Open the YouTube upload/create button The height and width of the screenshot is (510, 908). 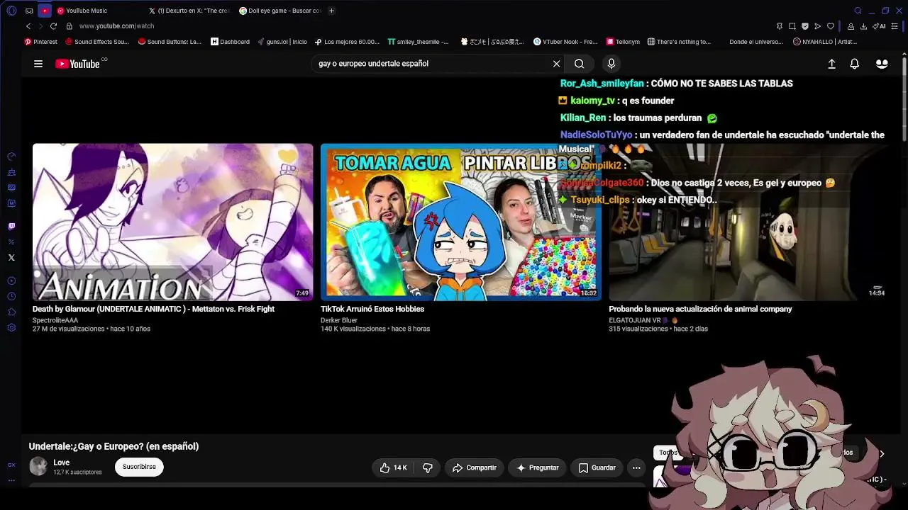coord(832,64)
